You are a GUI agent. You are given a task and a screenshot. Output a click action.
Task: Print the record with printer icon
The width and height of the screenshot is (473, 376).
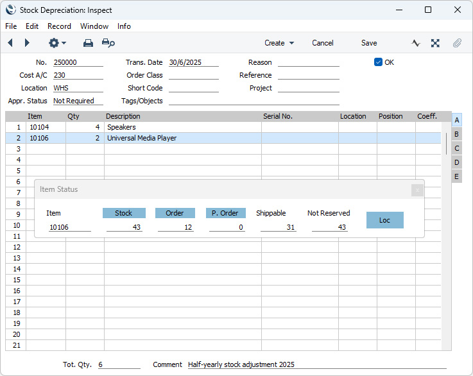88,43
